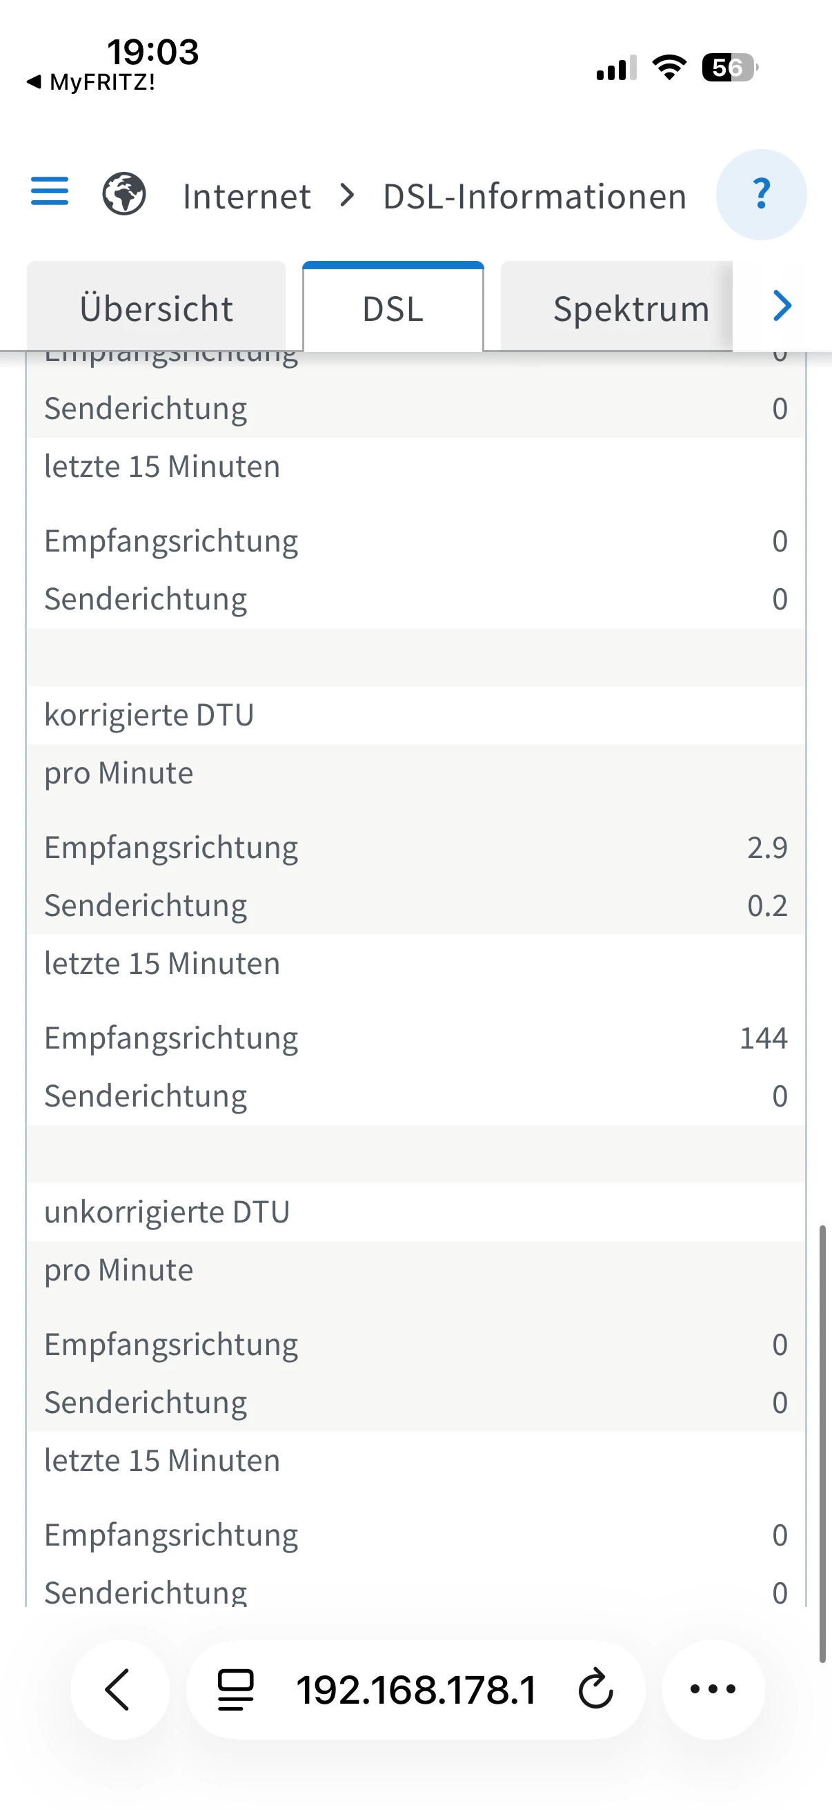Screen dimensions: 832x1810
Task: Tap the globe Internet icon
Action: click(124, 194)
